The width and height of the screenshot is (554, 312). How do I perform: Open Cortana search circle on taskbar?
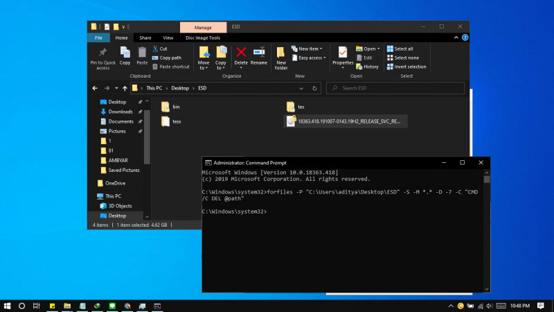[21, 306]
